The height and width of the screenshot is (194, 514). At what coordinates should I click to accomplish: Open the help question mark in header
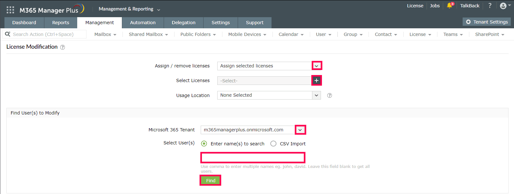(x=490, y=6)
